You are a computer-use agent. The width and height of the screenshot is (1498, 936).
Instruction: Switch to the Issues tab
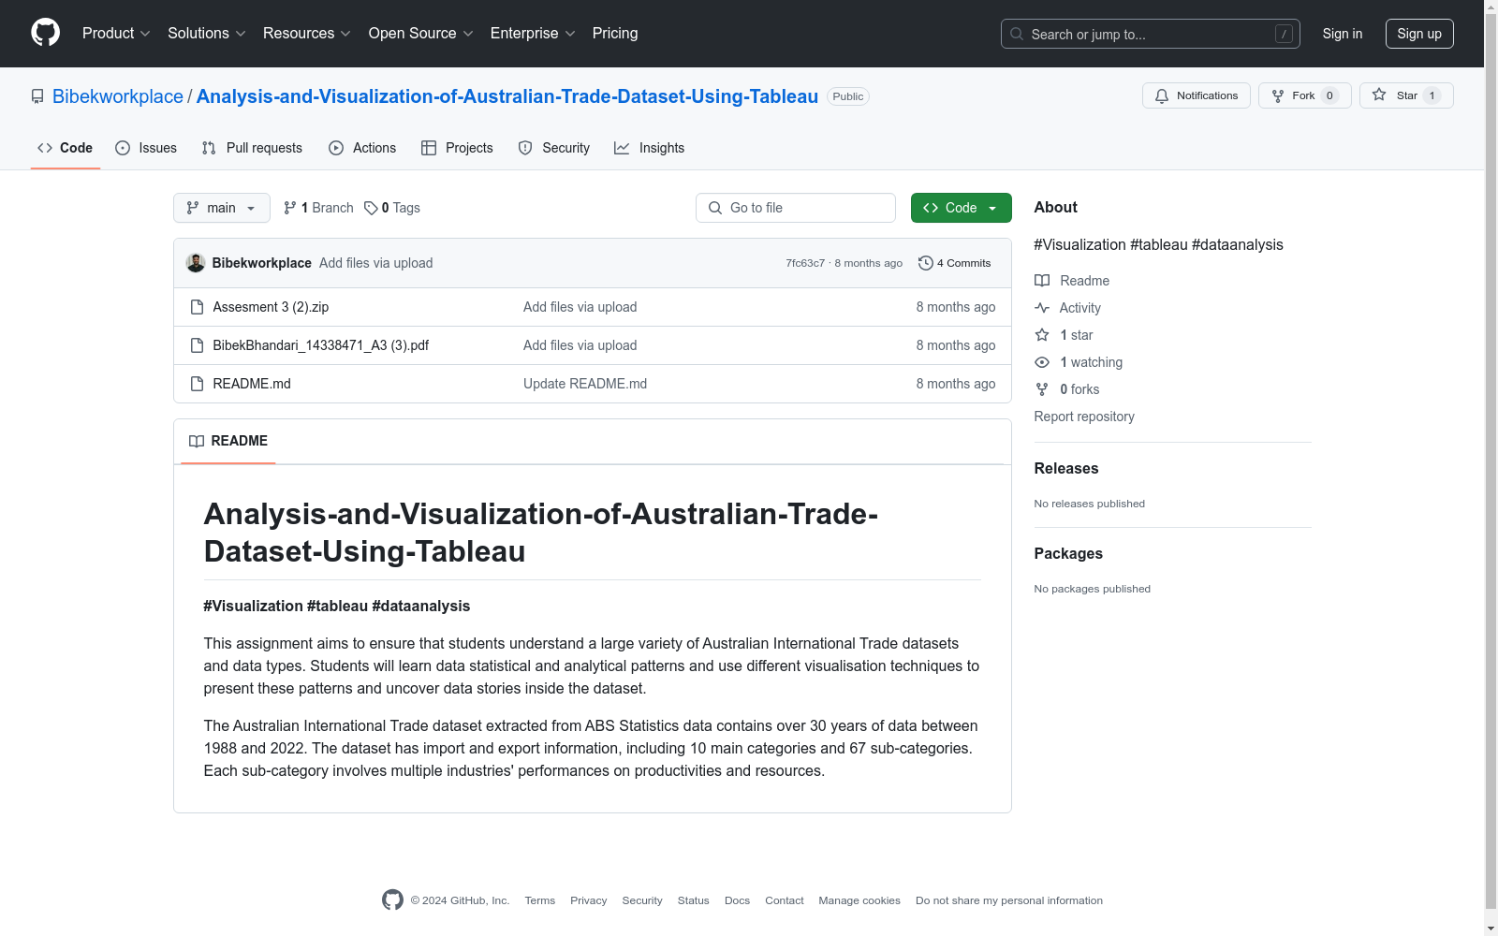[x=146, y=148]
